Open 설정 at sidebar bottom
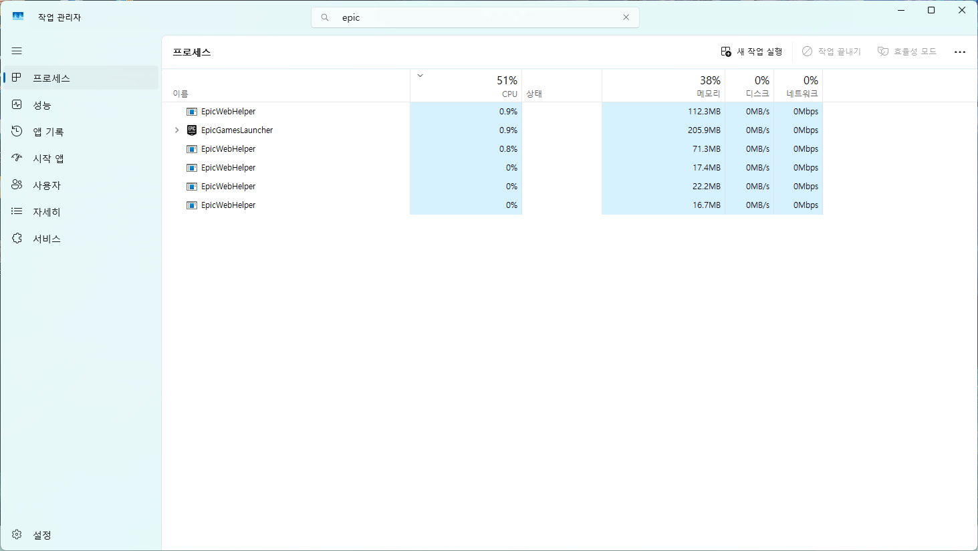The height and width of the screenshot is (551, 978). pos(81,535)
